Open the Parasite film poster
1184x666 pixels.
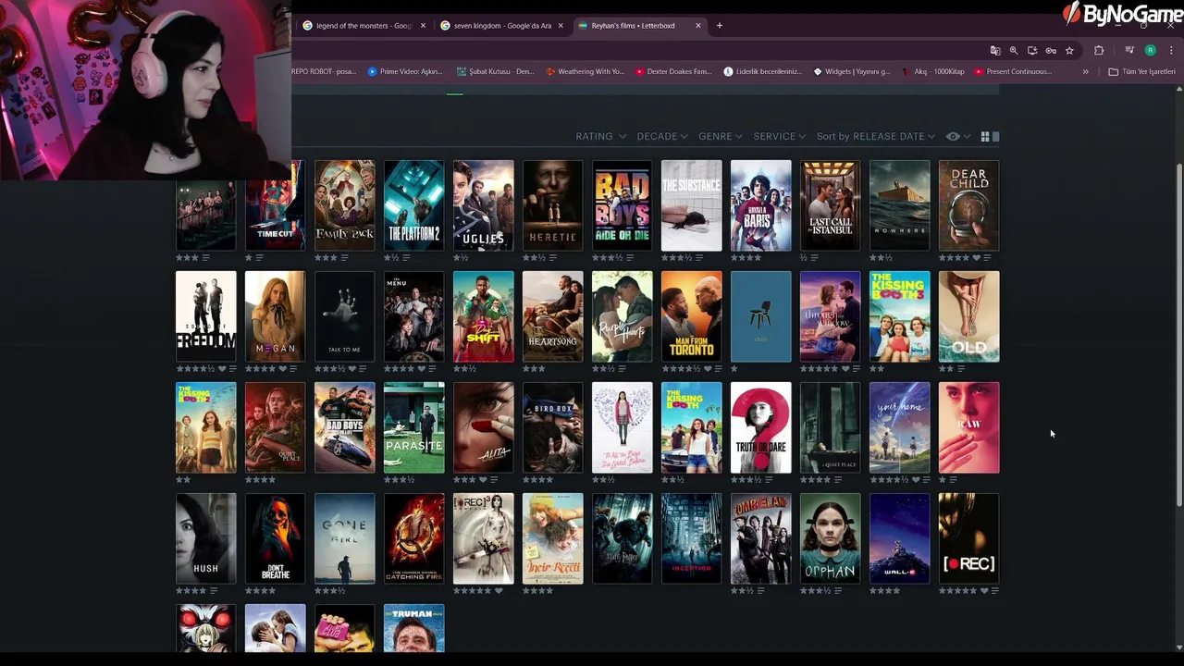(413, 427)
